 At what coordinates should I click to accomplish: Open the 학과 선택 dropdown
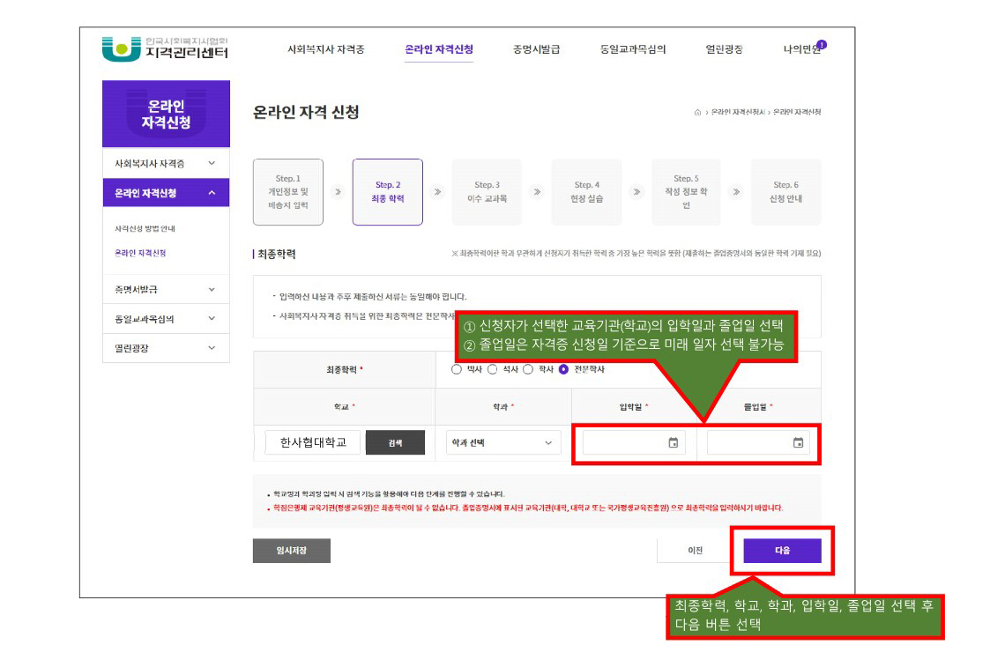[x=502, y=443]
